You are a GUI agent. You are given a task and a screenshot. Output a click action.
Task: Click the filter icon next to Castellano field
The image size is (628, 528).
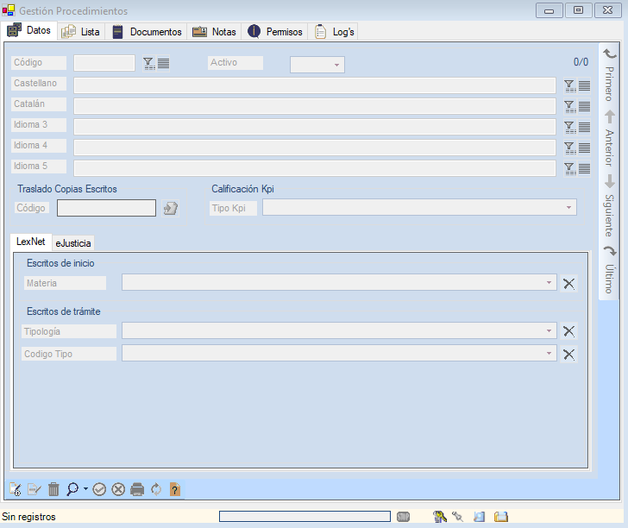pyautogui.click(x=569, y=85)
